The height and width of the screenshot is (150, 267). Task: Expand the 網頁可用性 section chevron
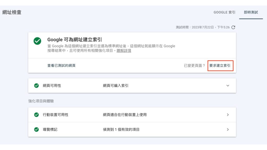coord(228,85)
